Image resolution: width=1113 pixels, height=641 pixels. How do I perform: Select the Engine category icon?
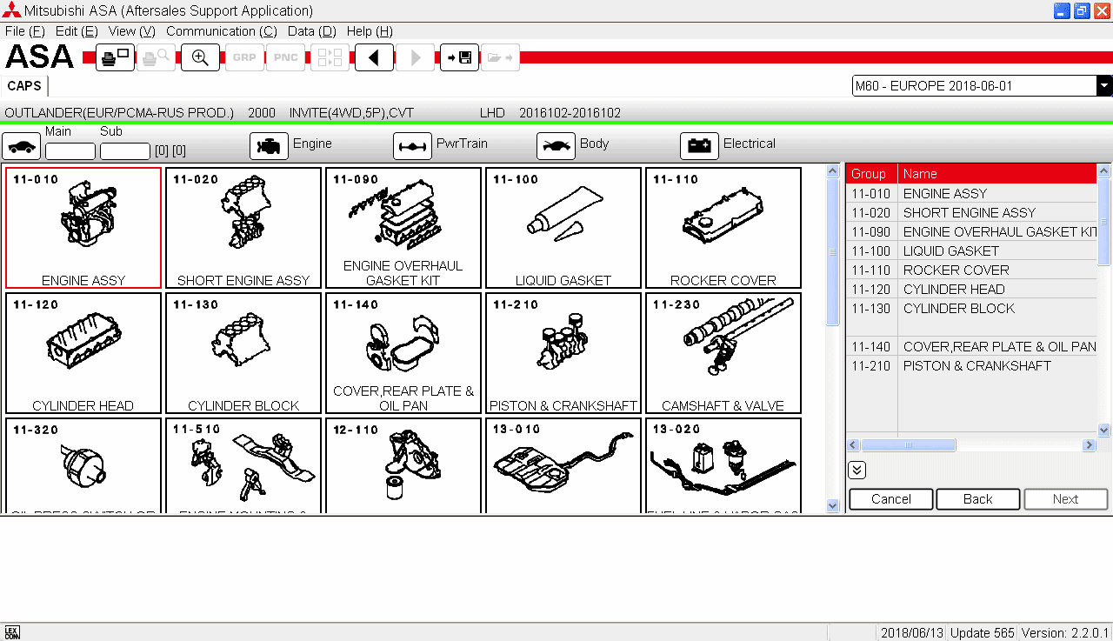(x=269, y=146)
